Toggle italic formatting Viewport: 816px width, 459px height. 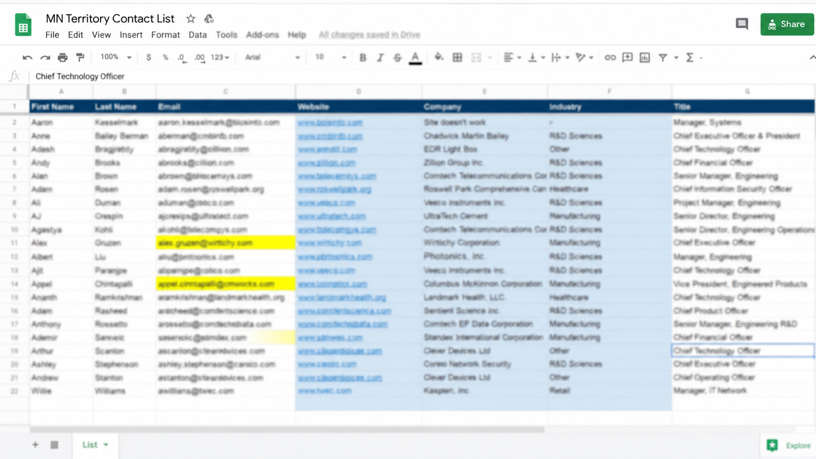[380, 58]
